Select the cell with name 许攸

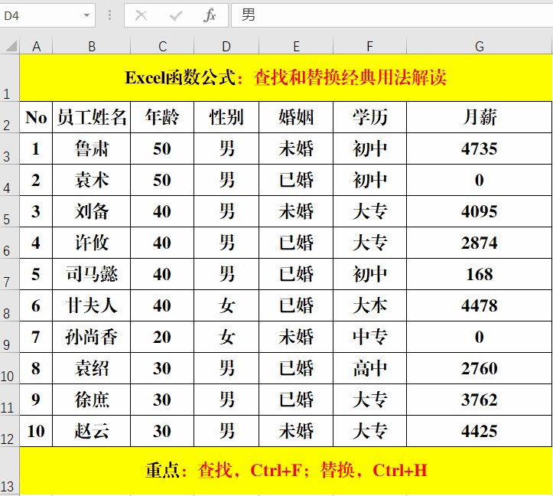click(92, 243)
